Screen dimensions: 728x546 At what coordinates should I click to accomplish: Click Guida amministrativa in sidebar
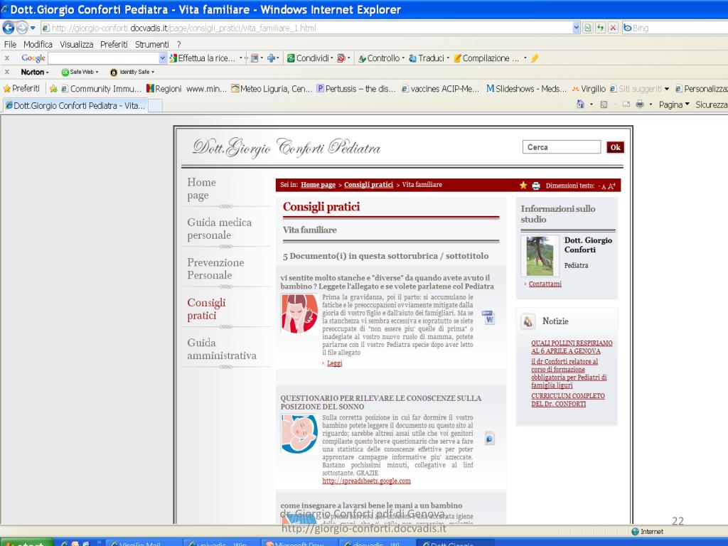pos(222,348)
